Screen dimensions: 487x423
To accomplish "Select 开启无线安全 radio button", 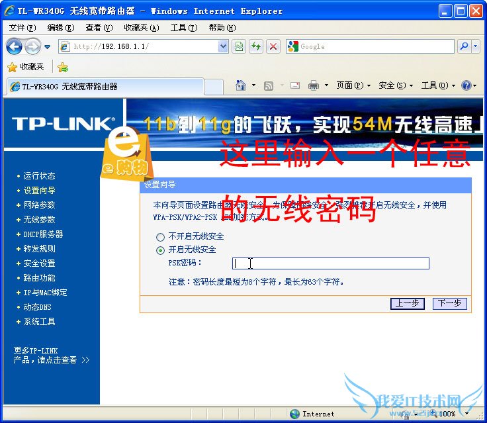I will coord(160,250).
